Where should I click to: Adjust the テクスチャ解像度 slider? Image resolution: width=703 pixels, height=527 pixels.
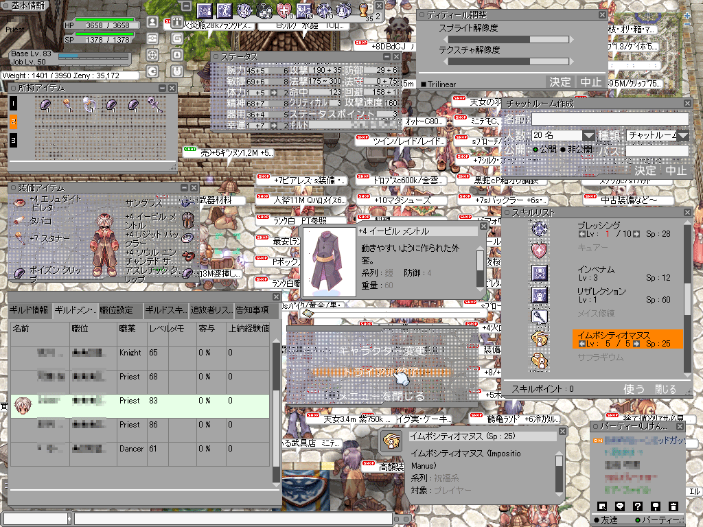click(509, 61)
